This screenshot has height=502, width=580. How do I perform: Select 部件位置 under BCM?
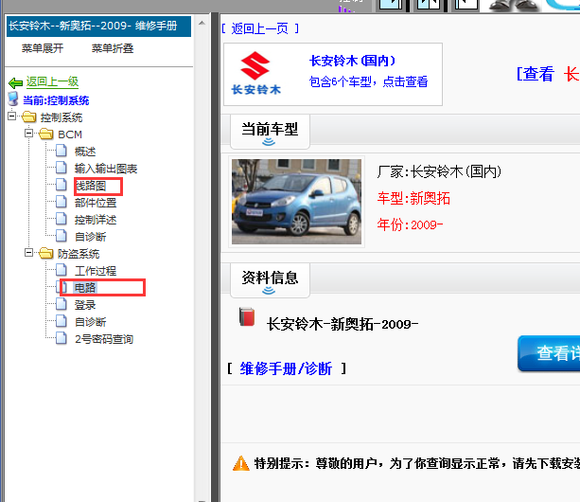[x=96, y=203]
